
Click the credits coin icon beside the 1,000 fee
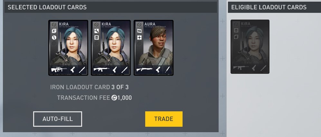tap(114, 98)
